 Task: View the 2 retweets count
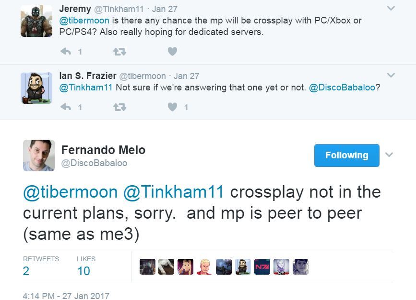coord(26,271)
